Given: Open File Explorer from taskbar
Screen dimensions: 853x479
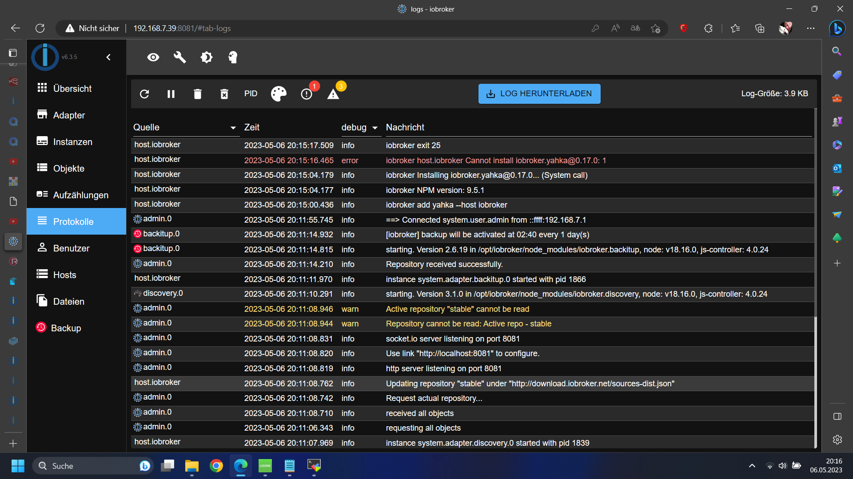Looking at the screenshot, I should [x=192, y=466].
